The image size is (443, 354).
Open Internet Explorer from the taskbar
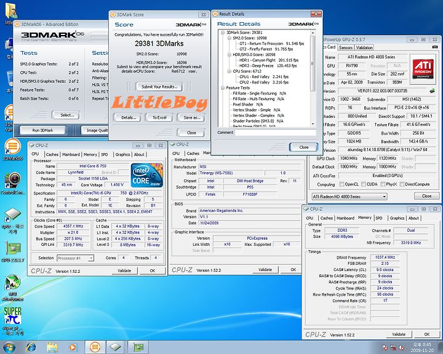click(x=31, y=347)
